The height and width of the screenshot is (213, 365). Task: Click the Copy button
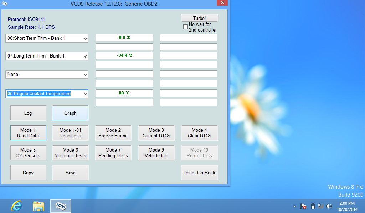28,173
